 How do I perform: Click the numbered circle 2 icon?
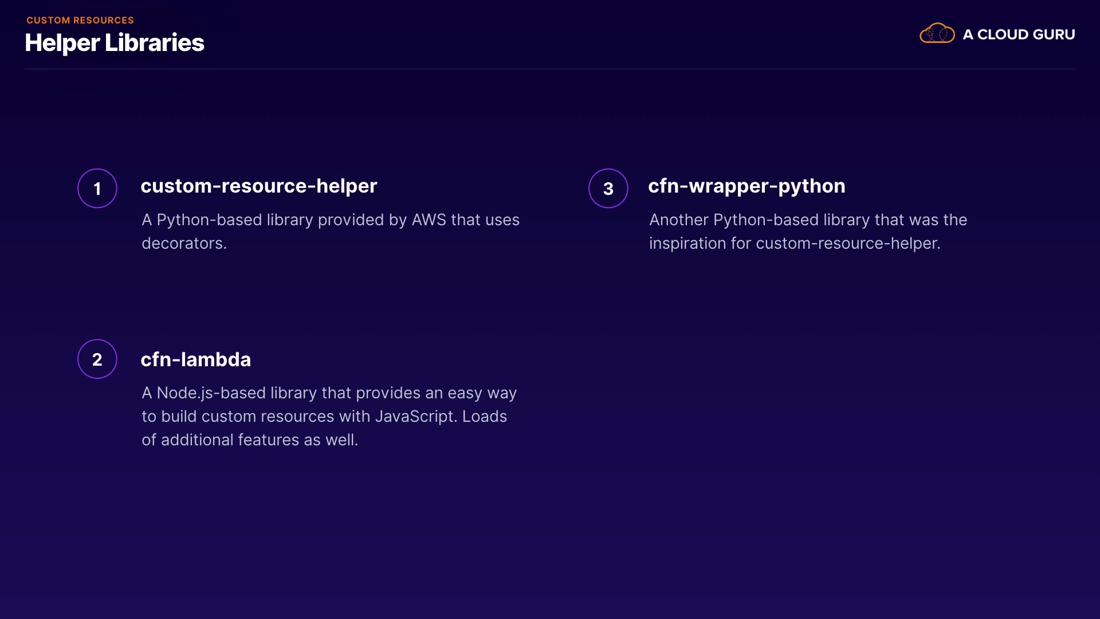97,359
